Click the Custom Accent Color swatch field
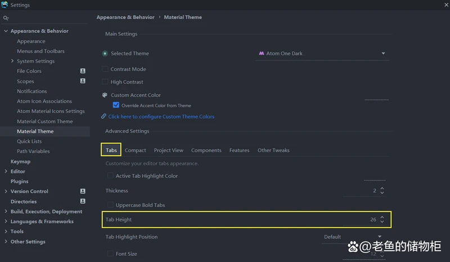The height and width of the screenshot is (262, 450). tap(376, 95)
